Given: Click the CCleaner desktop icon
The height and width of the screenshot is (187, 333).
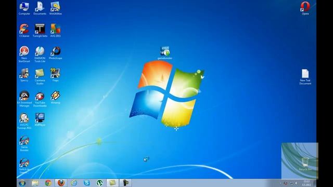Looking at the screenshot, I should (24, 31).
